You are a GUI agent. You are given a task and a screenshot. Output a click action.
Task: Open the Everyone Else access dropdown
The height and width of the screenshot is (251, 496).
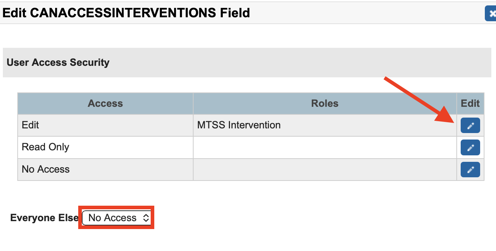tap(116, 218)
